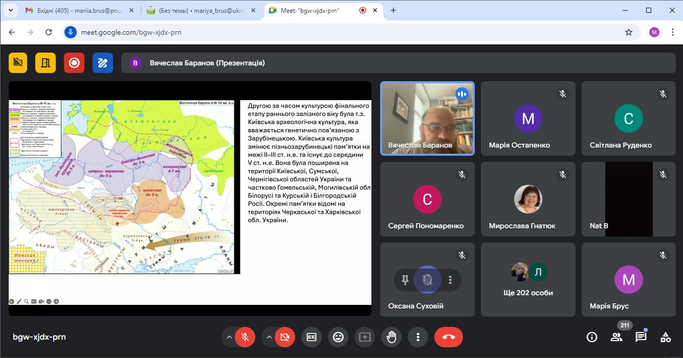This screenshot has height=358, width=683.
Task: Turn on the camera
Action: pos(285,337)
